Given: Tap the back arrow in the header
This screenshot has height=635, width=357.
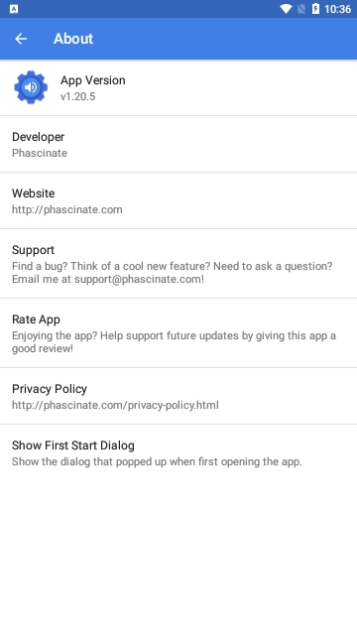Looking at the screenshot, I should pos(21,39).
